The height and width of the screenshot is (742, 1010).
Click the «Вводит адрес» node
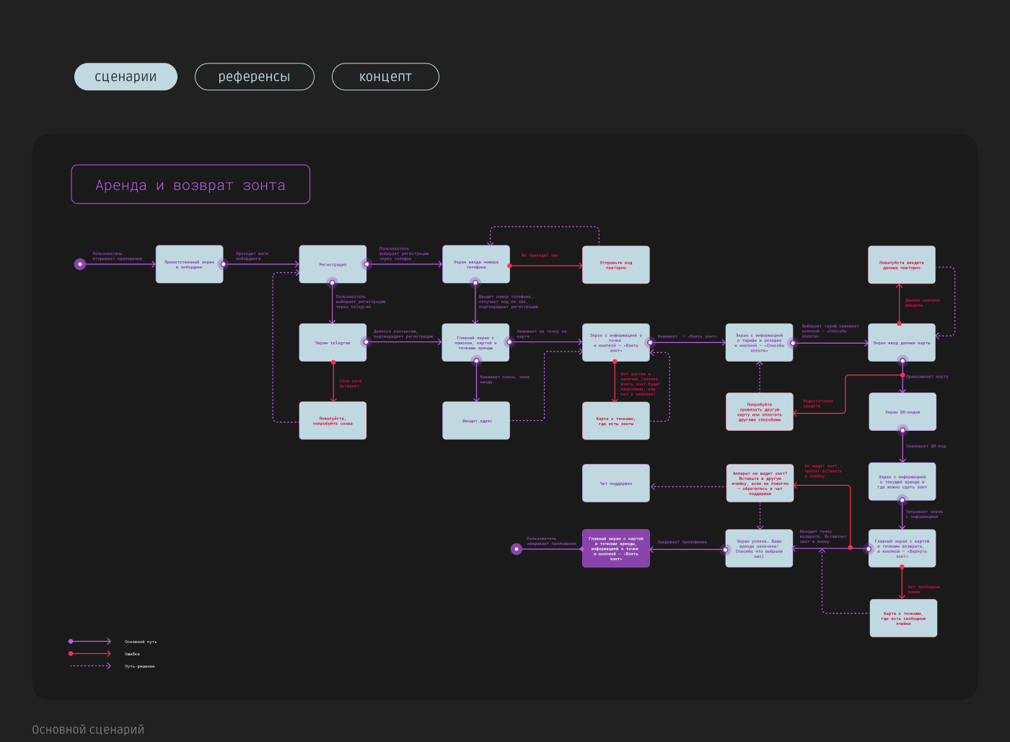[x=476, y=421]
